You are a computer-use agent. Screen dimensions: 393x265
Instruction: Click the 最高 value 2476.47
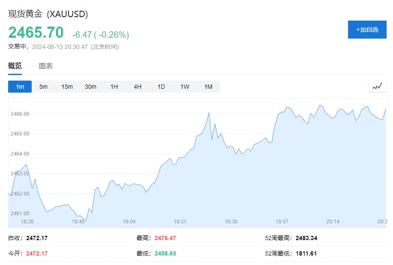(x=165, y=238)
